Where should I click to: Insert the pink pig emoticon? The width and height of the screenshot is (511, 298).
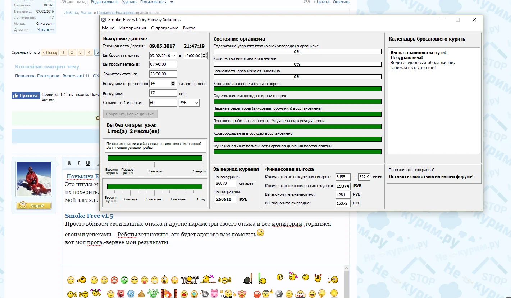tap(214, 294)
